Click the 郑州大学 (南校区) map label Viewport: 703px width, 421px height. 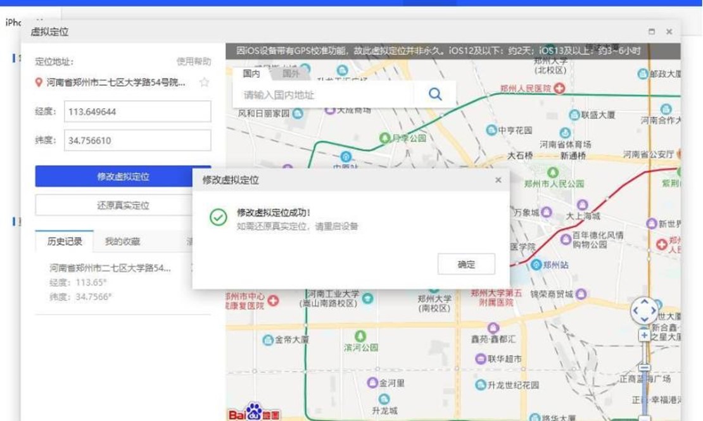(x=434, y=303)
